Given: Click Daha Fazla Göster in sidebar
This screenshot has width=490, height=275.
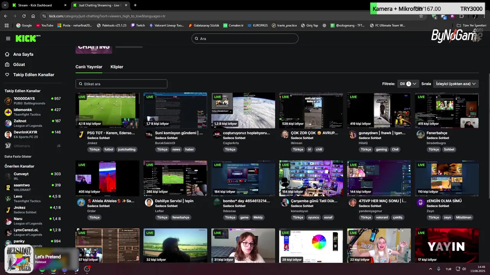Looking at the screenshot, I should 18,157.
